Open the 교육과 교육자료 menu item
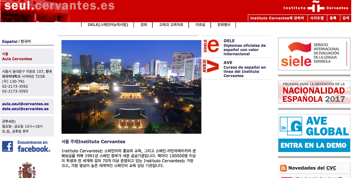 [171, 25]
